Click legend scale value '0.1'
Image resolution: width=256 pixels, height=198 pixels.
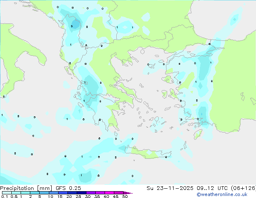(x=4, y=196)
